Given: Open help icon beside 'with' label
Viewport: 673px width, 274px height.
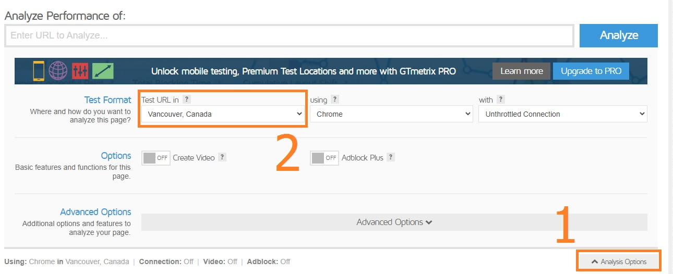Looking at the screenshot, I should tap(501, 99).
